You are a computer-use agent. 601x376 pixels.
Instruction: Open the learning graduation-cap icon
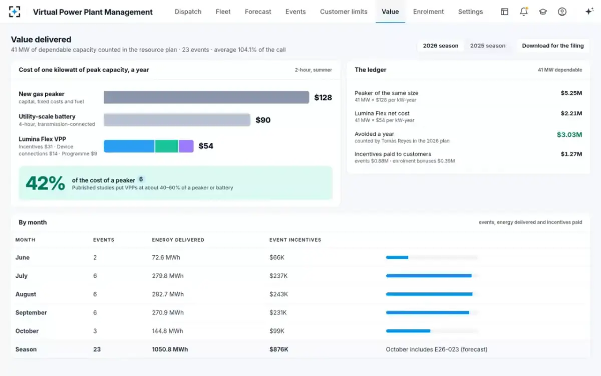[x=543, y=12]
